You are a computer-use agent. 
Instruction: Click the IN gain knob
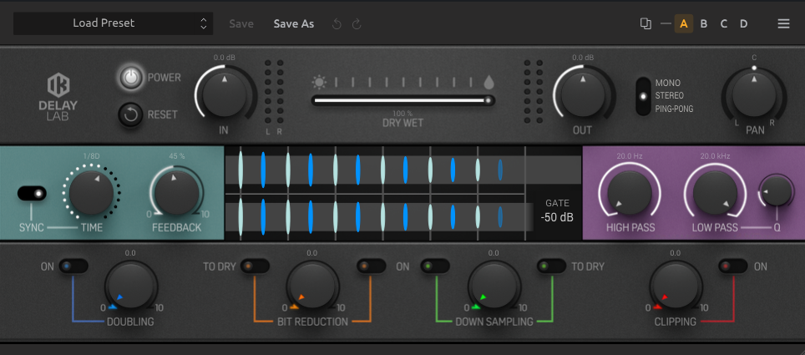point(225,94)
